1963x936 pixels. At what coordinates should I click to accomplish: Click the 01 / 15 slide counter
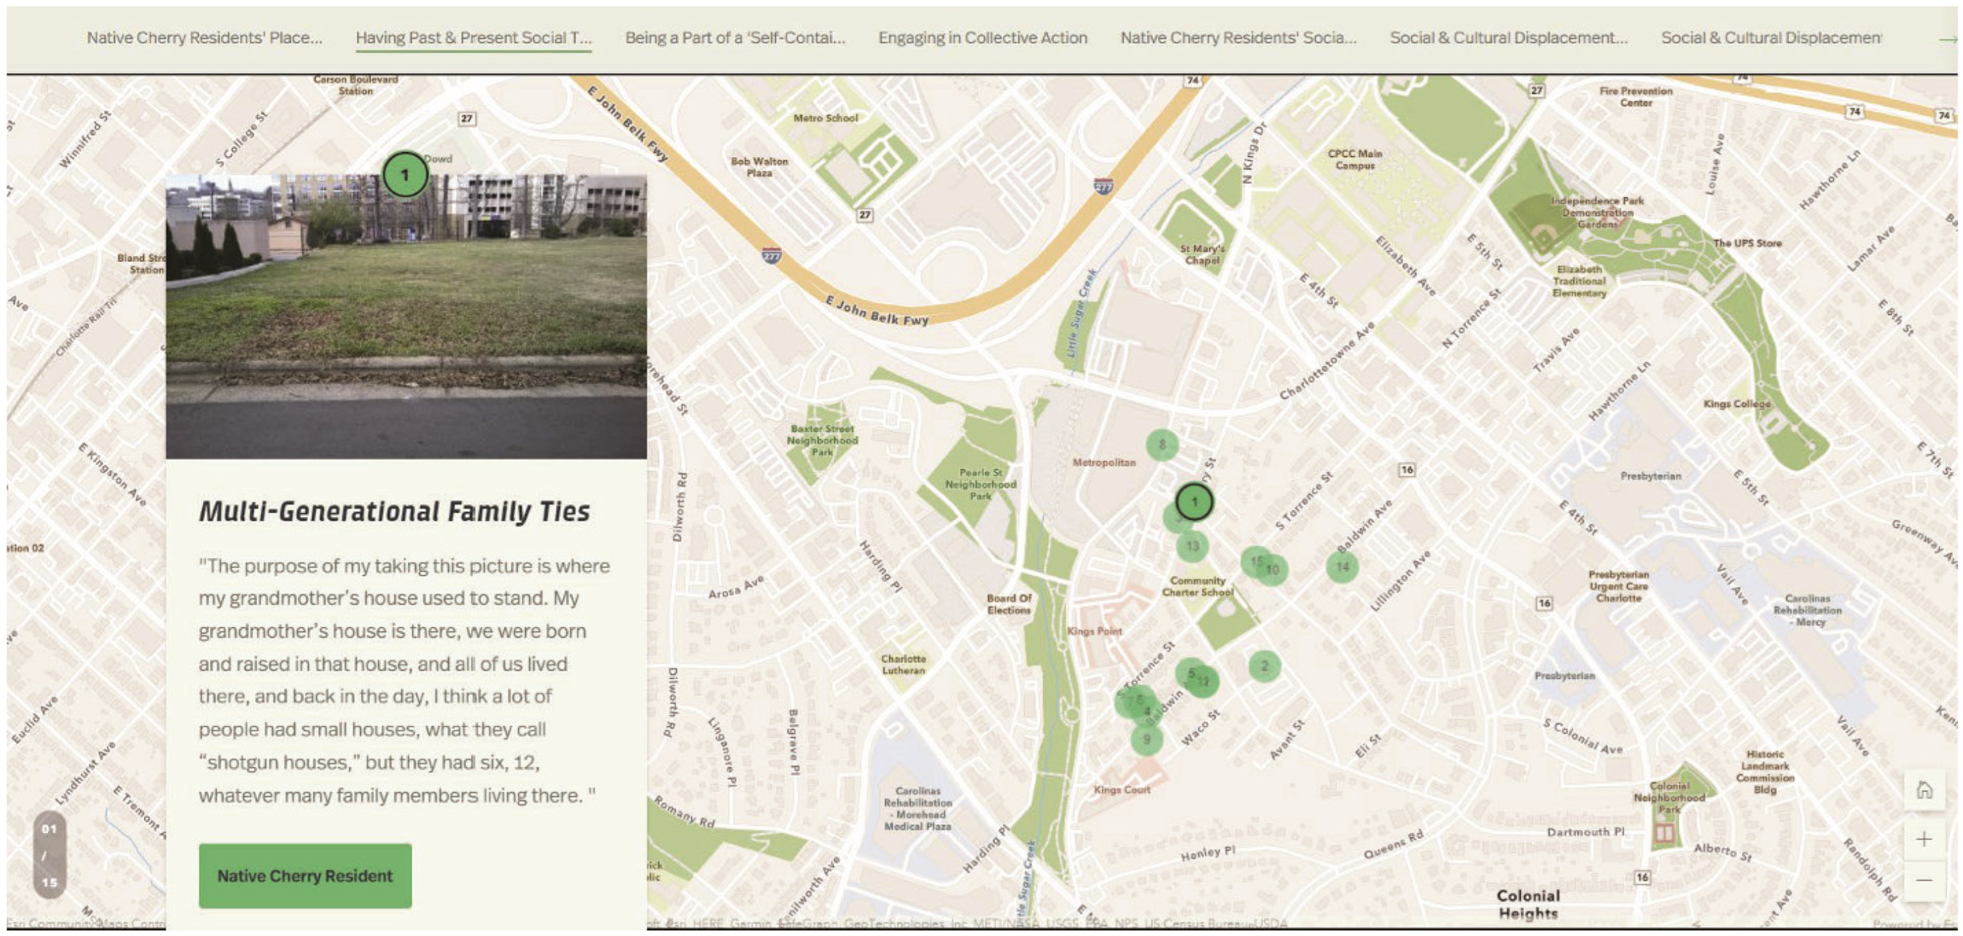click(50, 855)
